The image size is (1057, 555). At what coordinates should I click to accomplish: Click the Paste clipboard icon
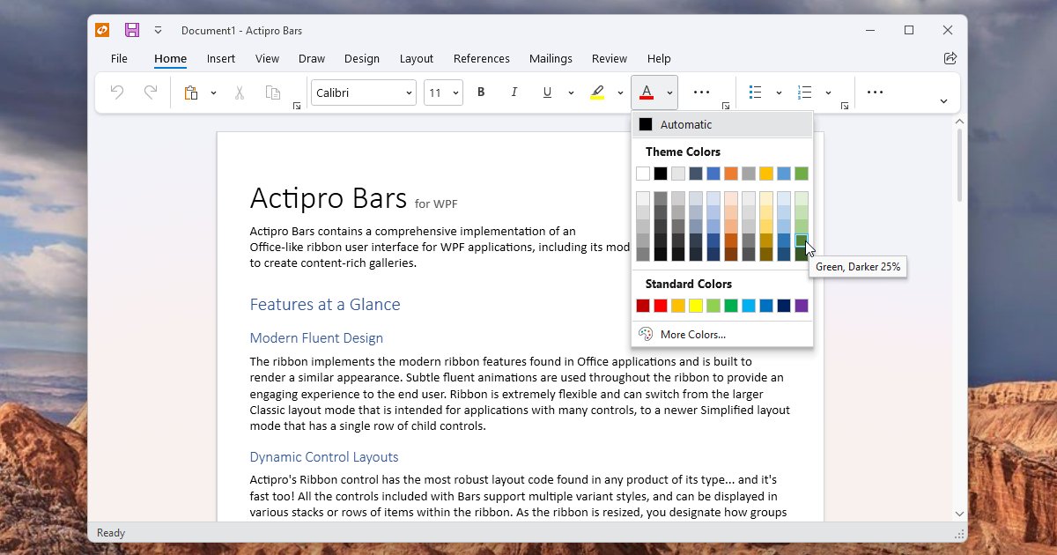(190, 92)
